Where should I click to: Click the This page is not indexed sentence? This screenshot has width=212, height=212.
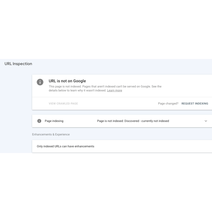pyautogui.click(x=67, y=86)
